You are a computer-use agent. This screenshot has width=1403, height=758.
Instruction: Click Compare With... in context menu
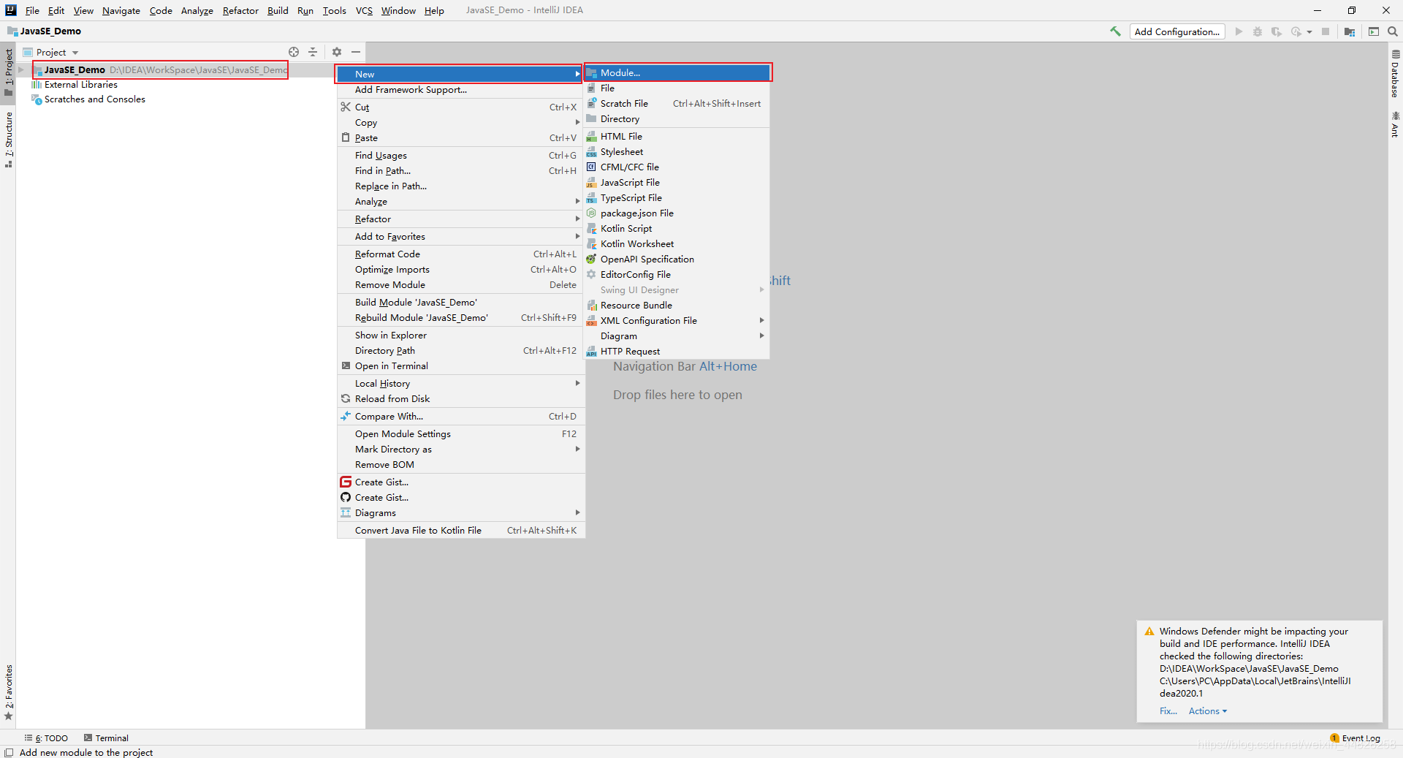(x=461, y=417)
